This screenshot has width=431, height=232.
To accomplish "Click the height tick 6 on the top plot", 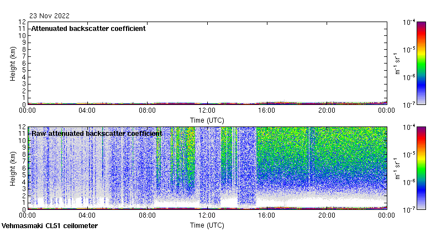I will 24,63.
